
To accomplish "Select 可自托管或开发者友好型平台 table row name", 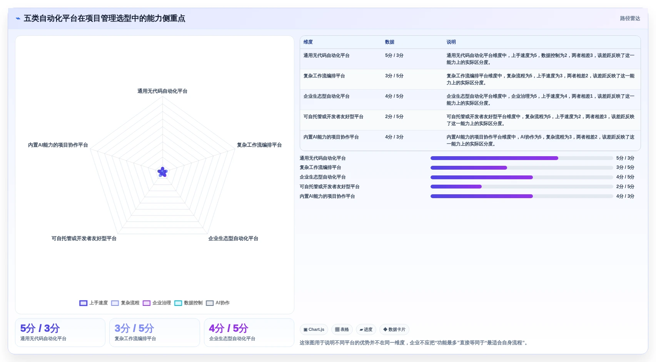I will tap(333, 117).
